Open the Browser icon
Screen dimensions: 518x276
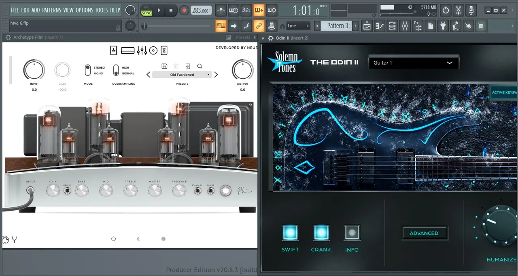tap(418, 26)
